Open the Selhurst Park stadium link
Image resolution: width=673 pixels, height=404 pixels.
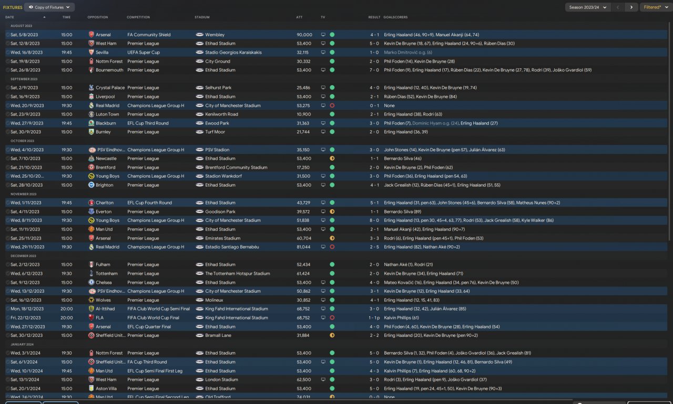[x=218, y=88]
